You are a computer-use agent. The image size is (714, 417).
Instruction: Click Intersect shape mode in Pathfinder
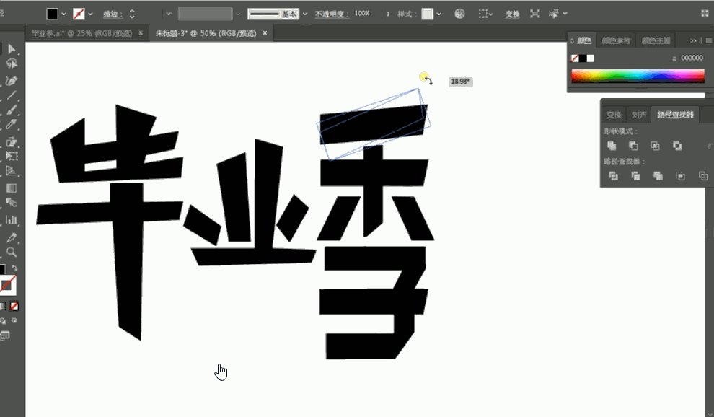pyautogui.click(x=656, y=146)
